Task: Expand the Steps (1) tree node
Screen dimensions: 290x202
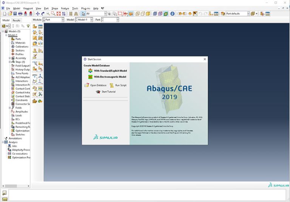Action: pos(10,62)
